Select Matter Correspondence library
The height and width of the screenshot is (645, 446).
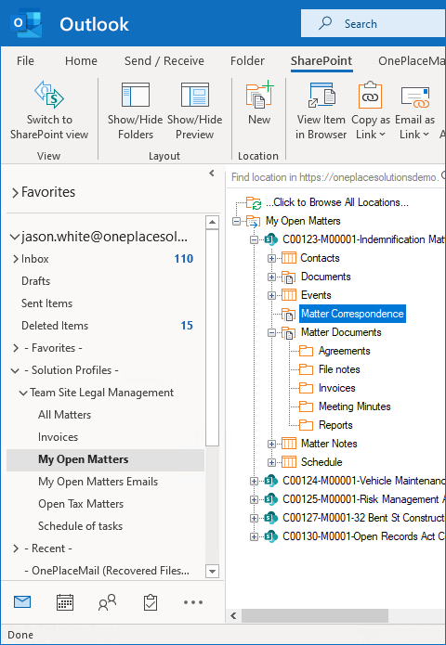tap(352, 314)
